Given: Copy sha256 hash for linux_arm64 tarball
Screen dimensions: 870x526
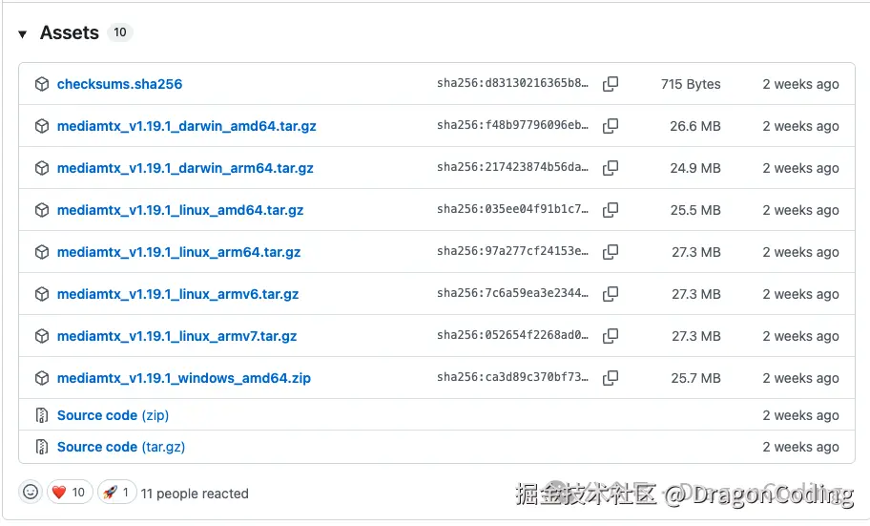Looking at the screenshot, I should 611,252.
